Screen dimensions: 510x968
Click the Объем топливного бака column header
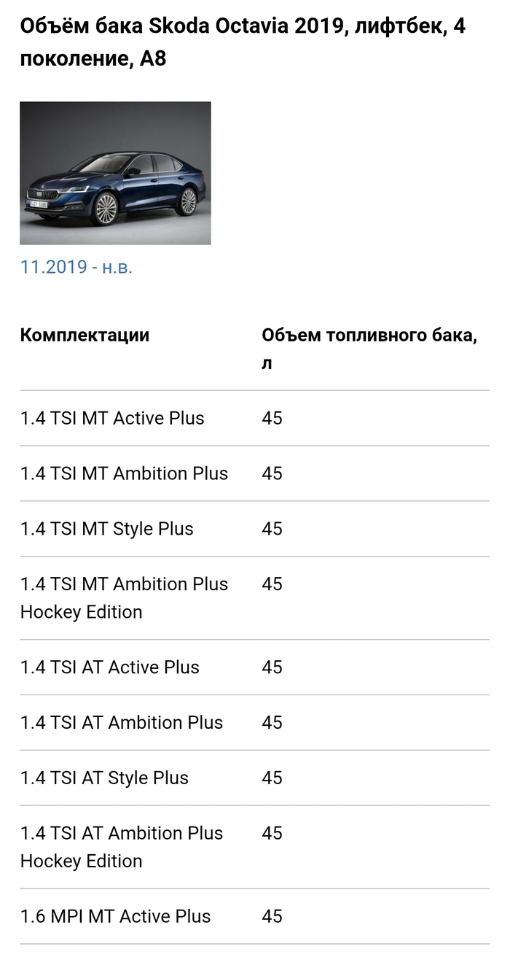point(369,349)
